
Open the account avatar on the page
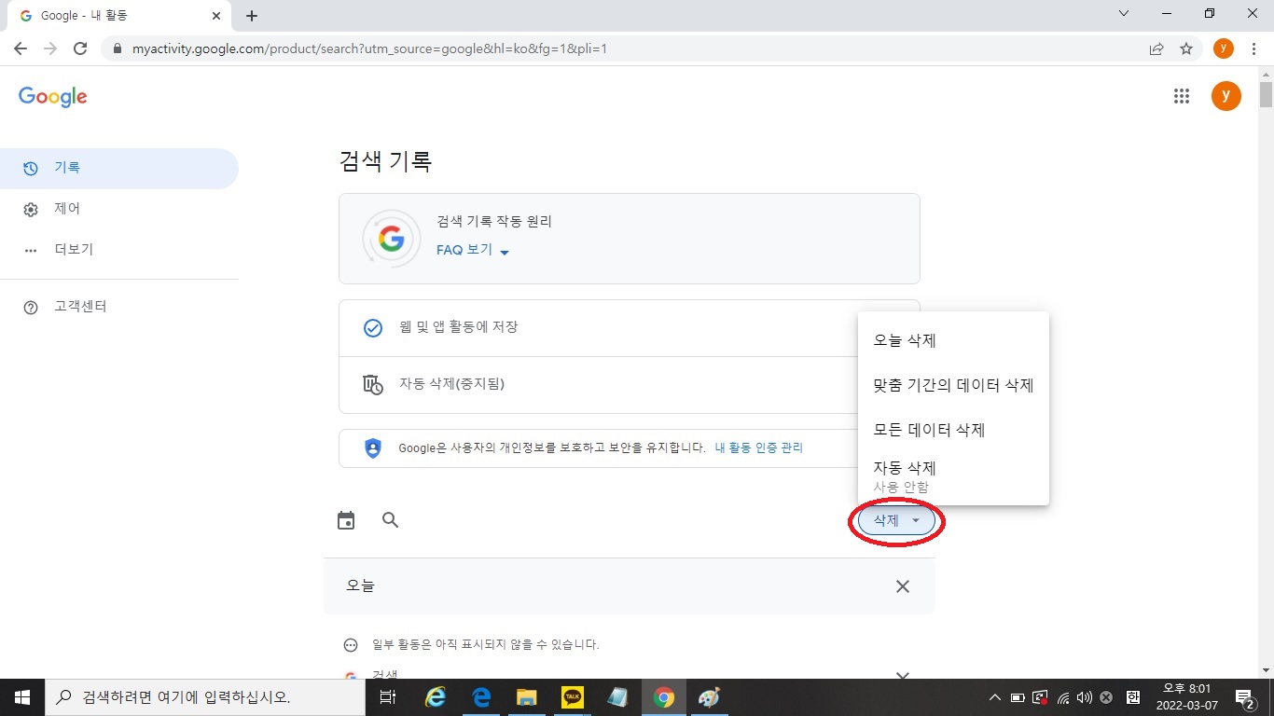point(1226,95)
